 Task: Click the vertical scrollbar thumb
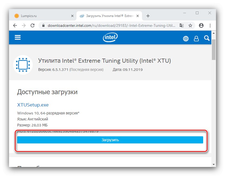coord(214,49)
